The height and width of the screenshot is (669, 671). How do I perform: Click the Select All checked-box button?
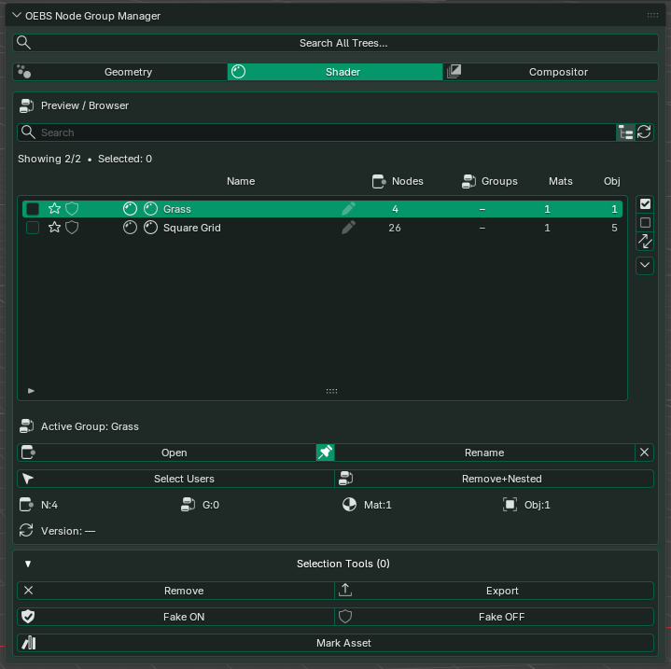645,204
